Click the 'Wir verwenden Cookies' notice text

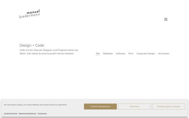pos(35,105)
